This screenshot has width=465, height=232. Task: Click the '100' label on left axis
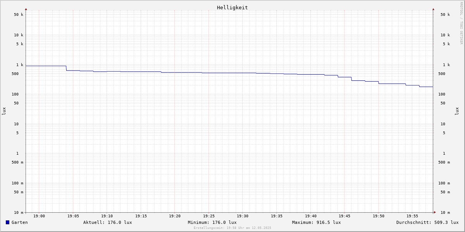click(15, 94)
